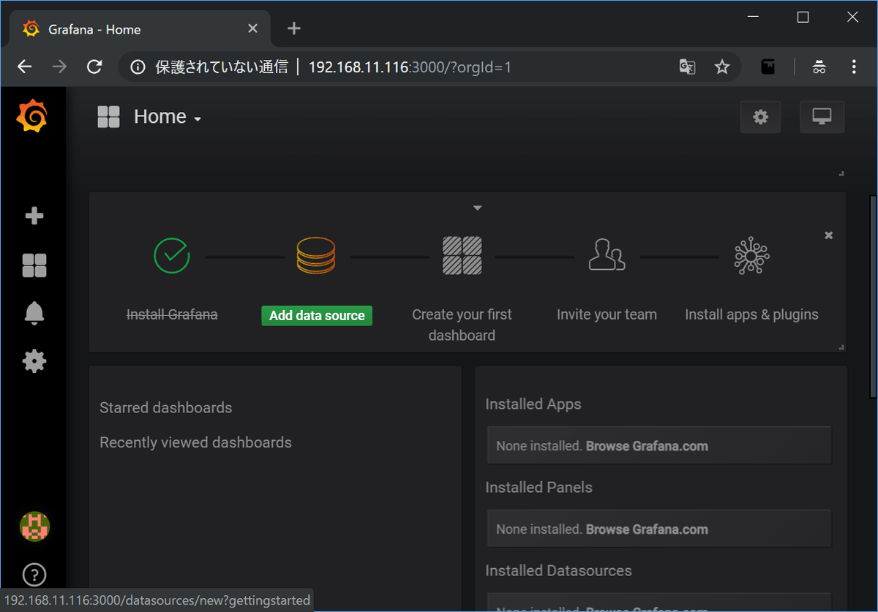
Task: Open Alerting bell icon in sidebar
Action: (x=34, y=313)
